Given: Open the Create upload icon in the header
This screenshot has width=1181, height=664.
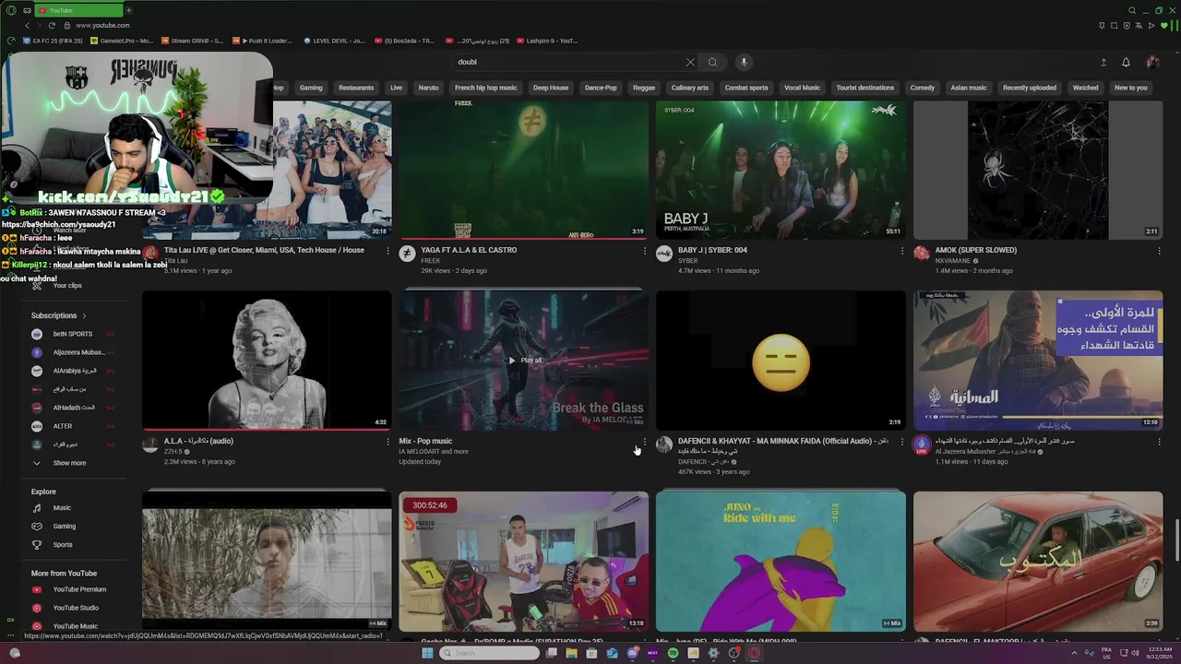Looking at the screenshot, I should pyautogui.click(x=1103, y=62).
